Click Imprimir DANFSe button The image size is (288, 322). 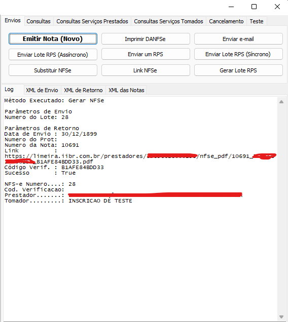tap(146, 39)
